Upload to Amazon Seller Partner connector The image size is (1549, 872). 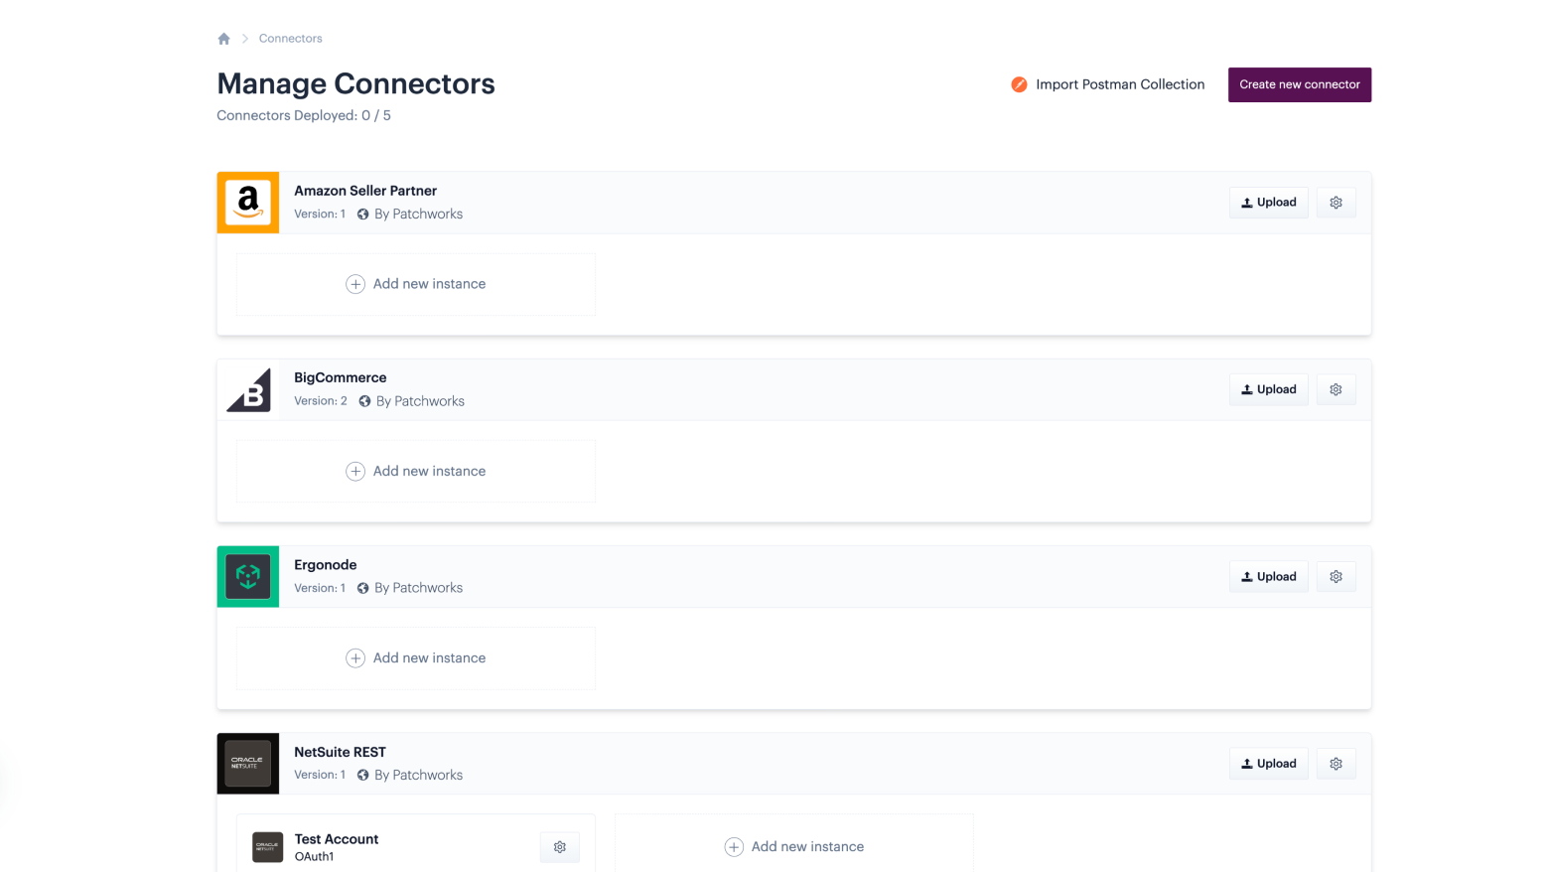point(1268,203)
